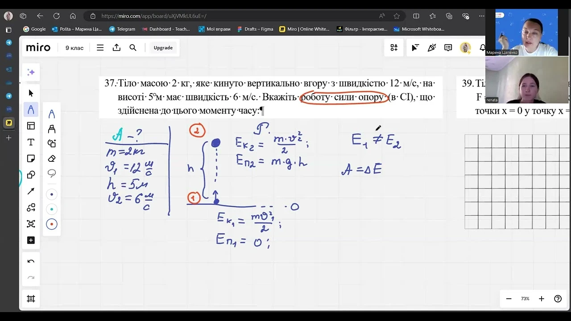Screen dimensions: 571x321
Task: Open the main hamburger menu
Action: tap(100, 48)
